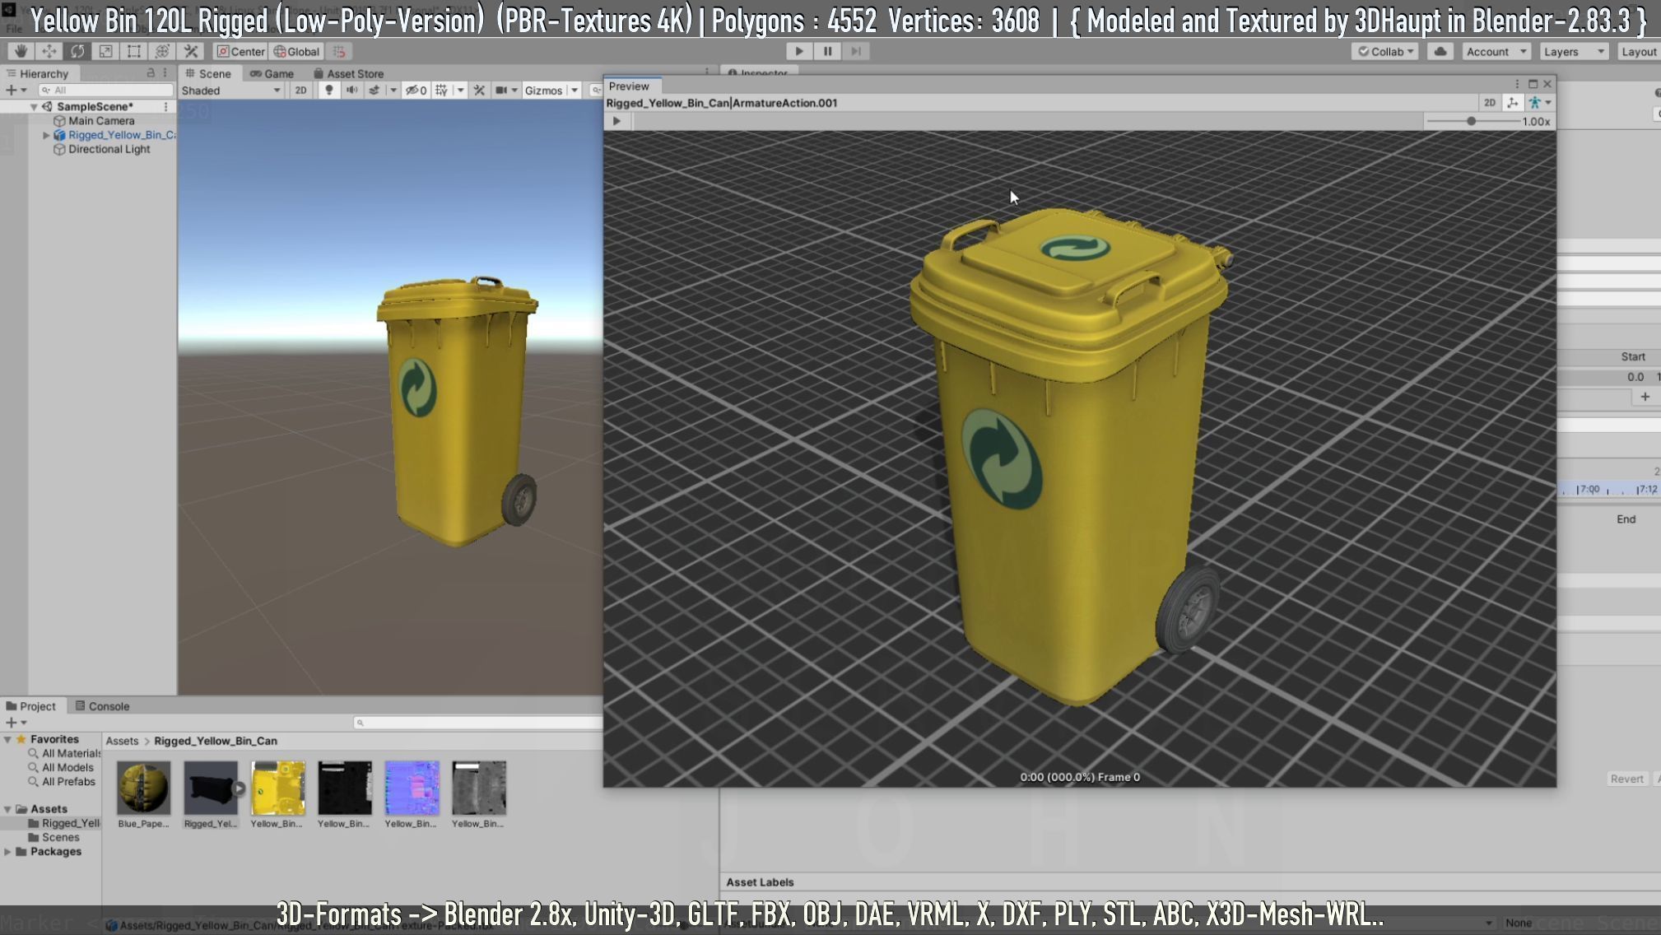Adjust the Preview playback speed slider
This screenshot has height=935, width=1661.
coord(1473,121)
